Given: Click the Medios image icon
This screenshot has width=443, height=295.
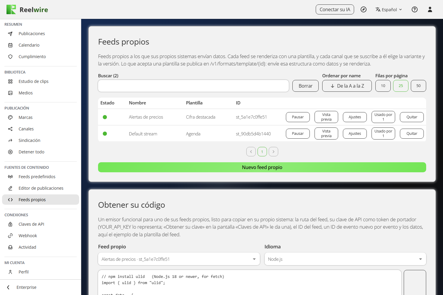Looking at the screenshot, I should (10, 93).
